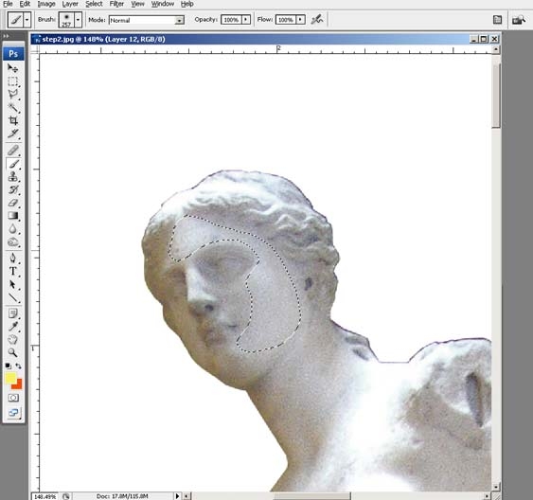This screenshot has width=533, height=500.
Task: Select the Pen tool
Action: pyautogui.click(x=13, y=258)
